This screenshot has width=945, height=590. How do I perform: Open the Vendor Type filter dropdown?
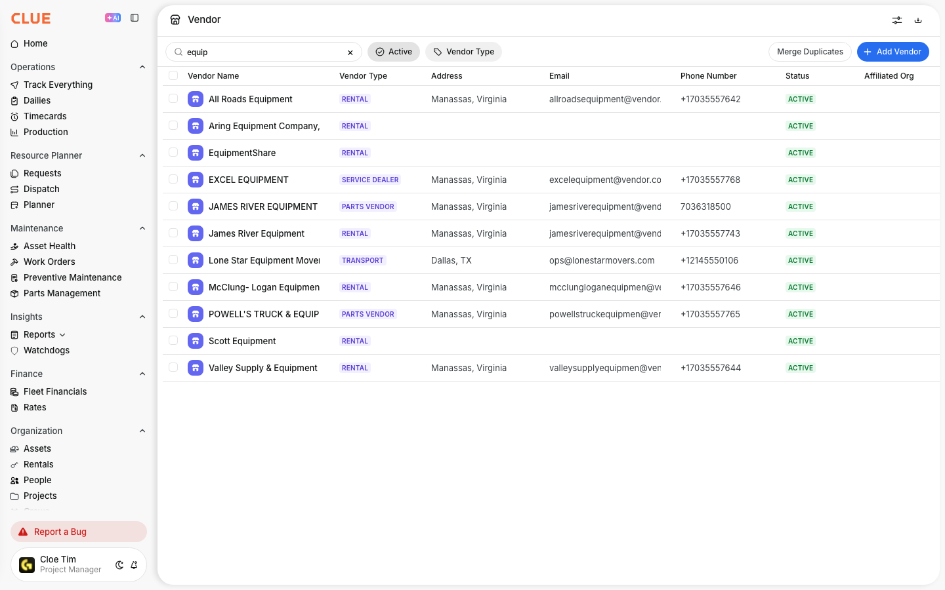pyautogui.click(x=463, y=52)
